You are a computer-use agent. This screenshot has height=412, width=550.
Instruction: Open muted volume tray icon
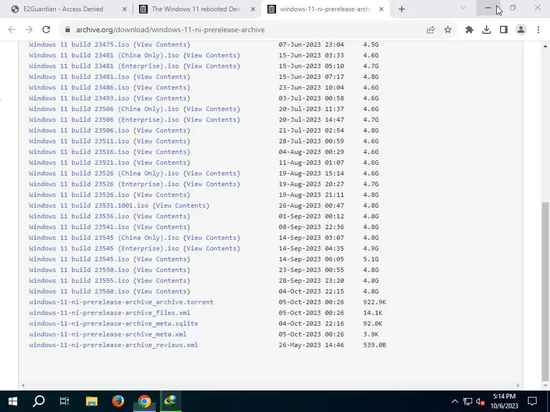tap(481, 401)
